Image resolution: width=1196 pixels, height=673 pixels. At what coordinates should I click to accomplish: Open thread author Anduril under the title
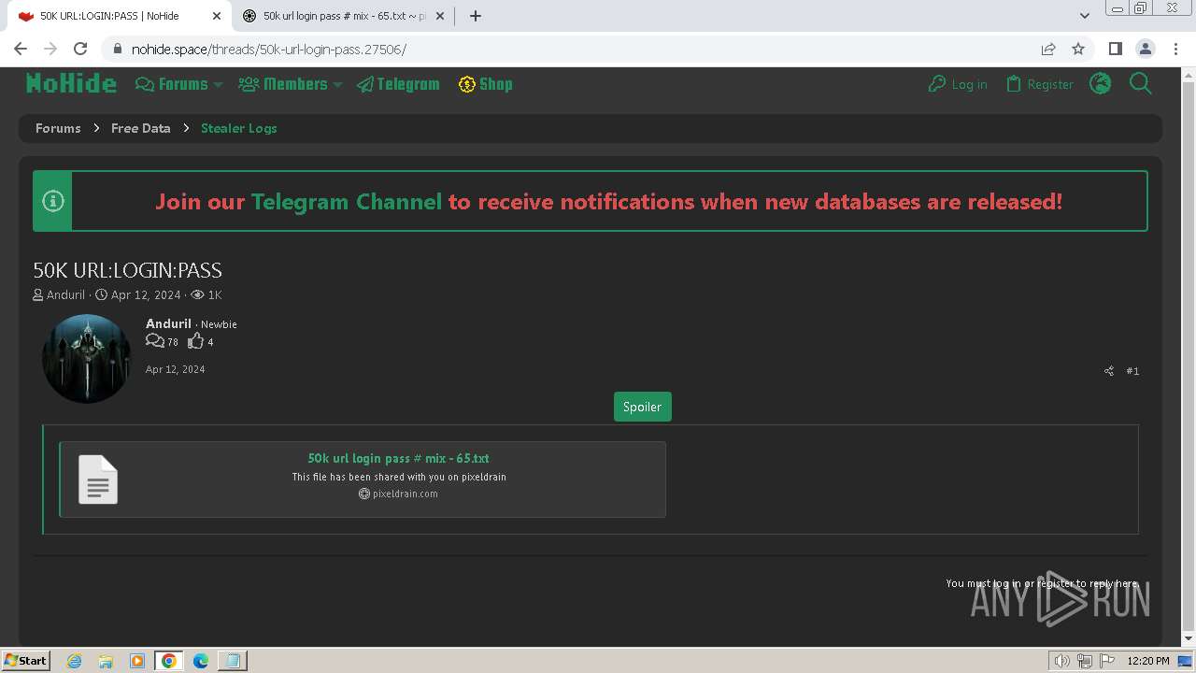(65, 294)
